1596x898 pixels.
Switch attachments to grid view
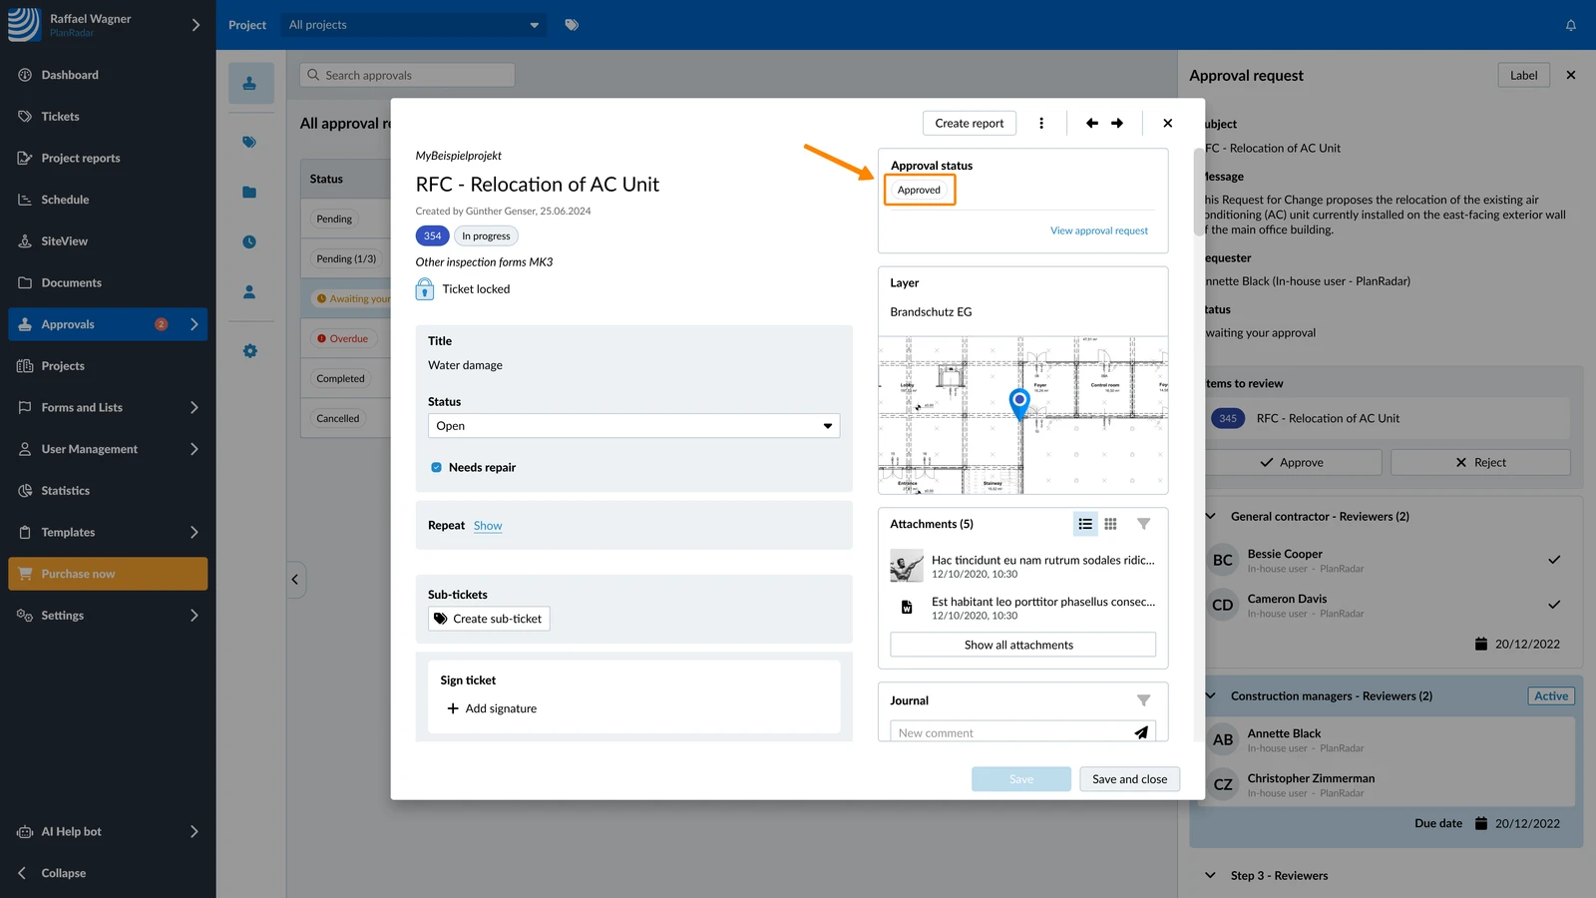click(1110, 524)
